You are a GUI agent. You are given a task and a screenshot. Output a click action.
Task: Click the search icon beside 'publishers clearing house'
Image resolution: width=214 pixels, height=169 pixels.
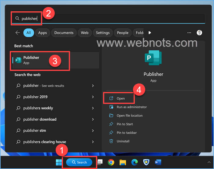pos(18,142)
